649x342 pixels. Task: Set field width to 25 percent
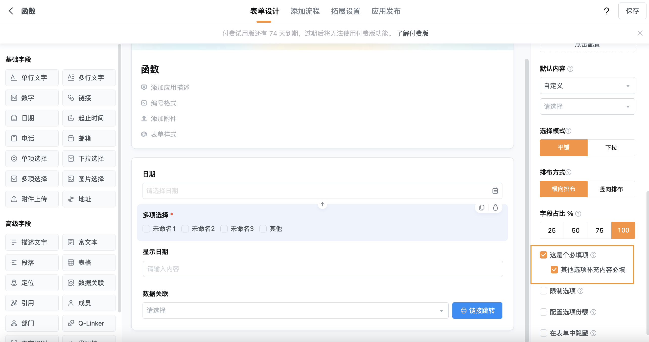coord(552,230)
